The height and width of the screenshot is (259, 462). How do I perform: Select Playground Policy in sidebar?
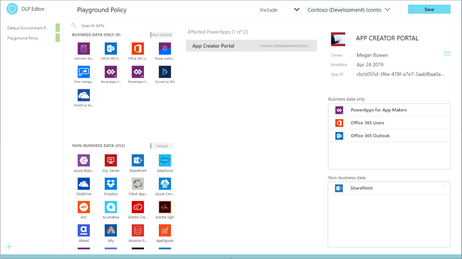(x=23, y=38)
